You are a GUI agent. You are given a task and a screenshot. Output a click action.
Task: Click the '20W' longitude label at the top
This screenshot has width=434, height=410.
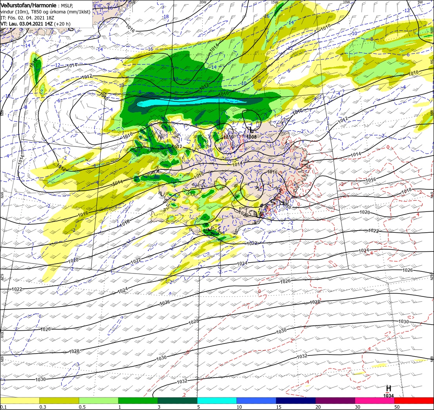coord(203,2)
